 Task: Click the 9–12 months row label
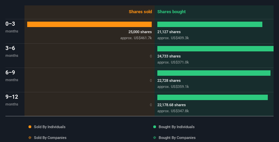click(x=12, y=100)
